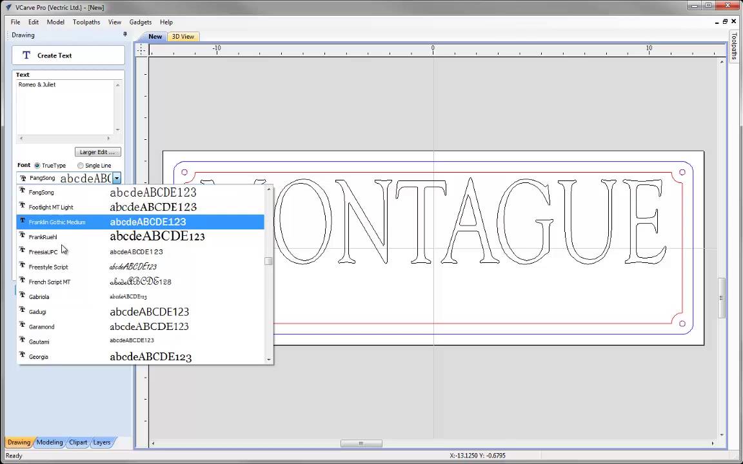This screenshot has width=743, height=464.
Task: Open the Layers bottom tab
Action: [x=102, y=442]
